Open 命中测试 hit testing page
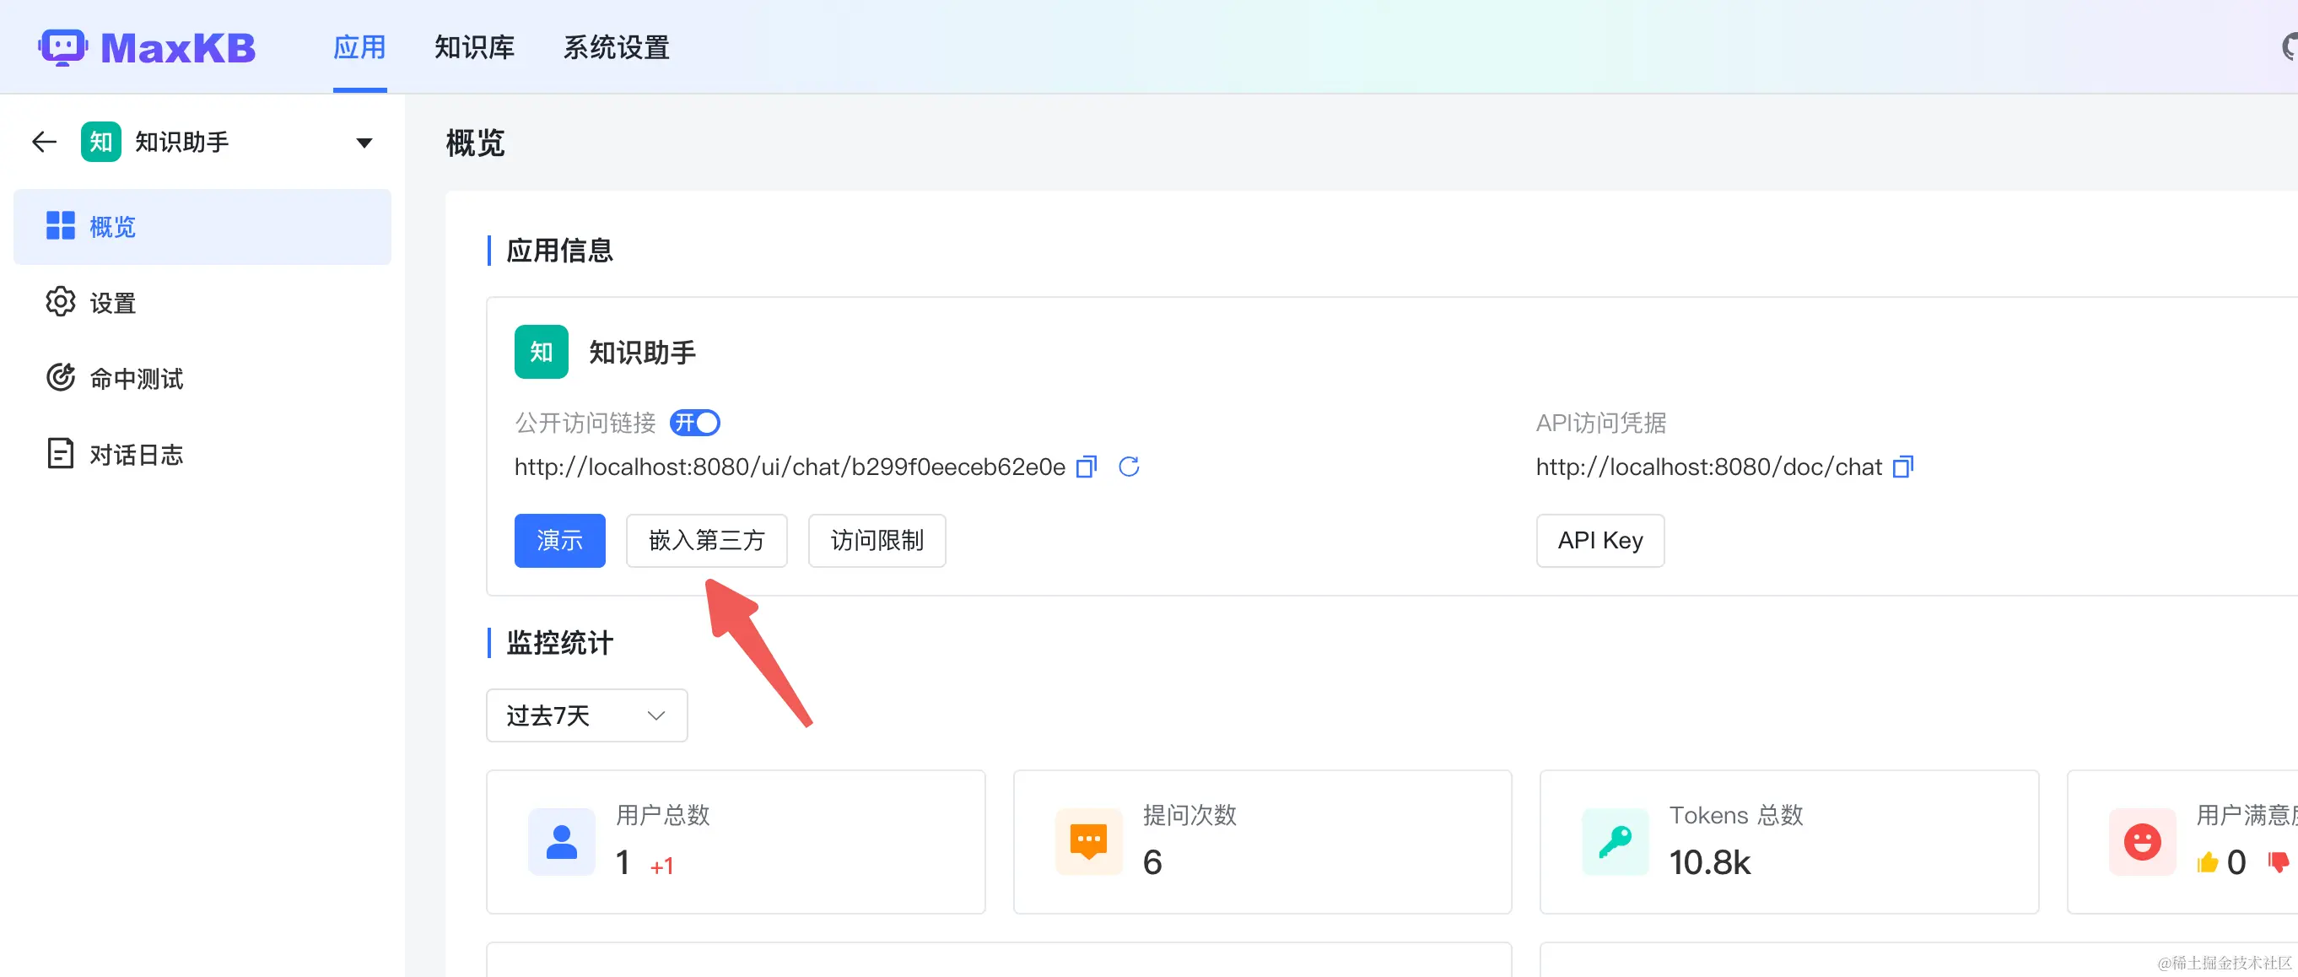 pos(135,378)
